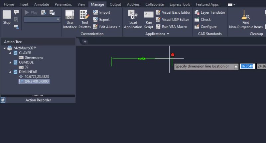The height and width of the screenshot is (143, 266).
Task: Select the @6.3700,0.0000 point entry
Action: pyautogui.click(x=37, y=81)
